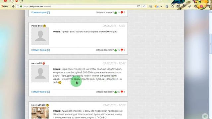Click the paper plane toolbar icon
The height and width of the screenshot is (119, 212).
[x=189, y=6]
